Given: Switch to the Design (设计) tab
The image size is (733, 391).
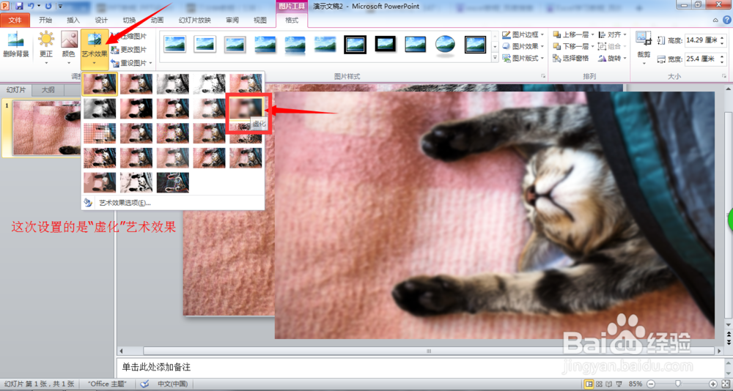Looking at the screenshot, I should (x=101, y=20).
